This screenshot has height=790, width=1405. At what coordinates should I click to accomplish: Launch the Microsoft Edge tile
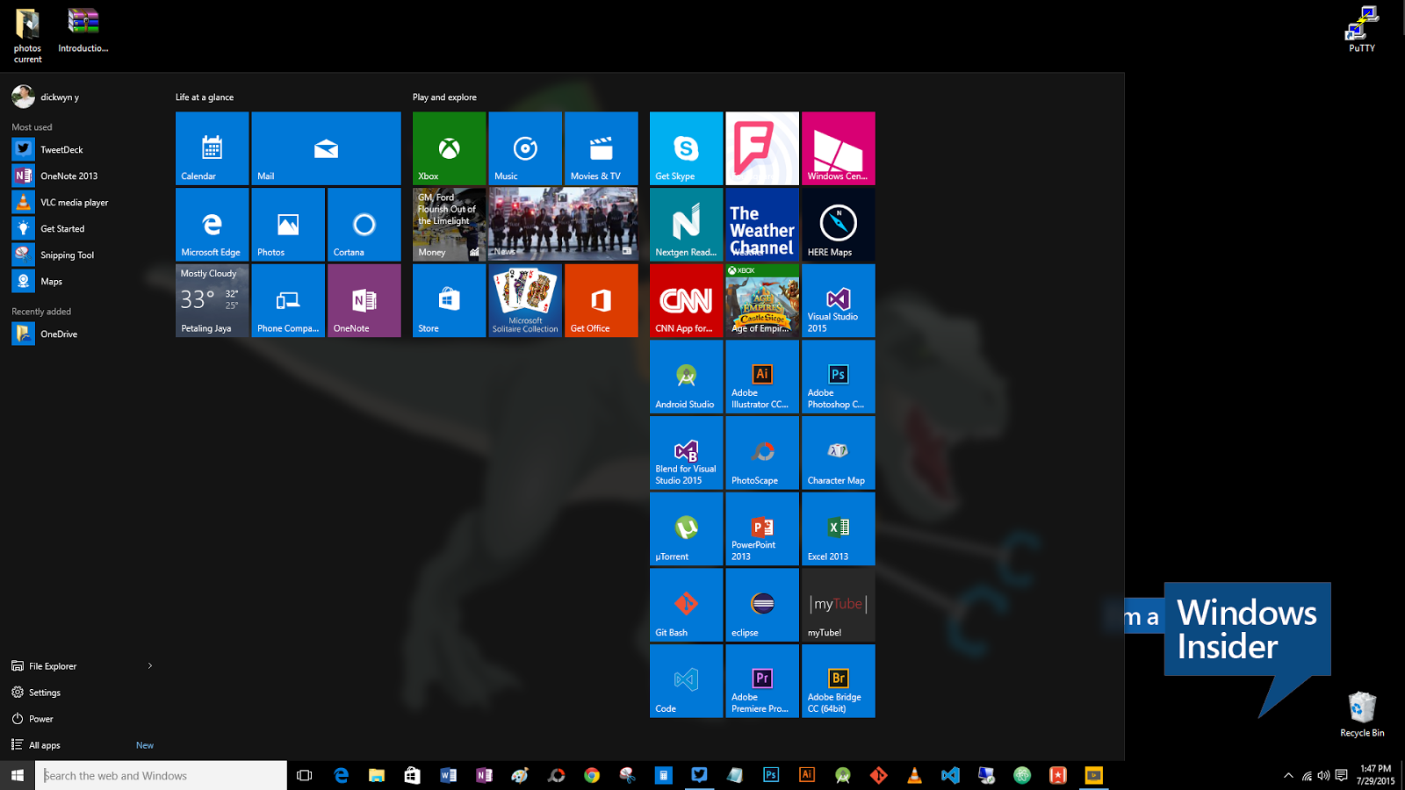click(212, 225)
